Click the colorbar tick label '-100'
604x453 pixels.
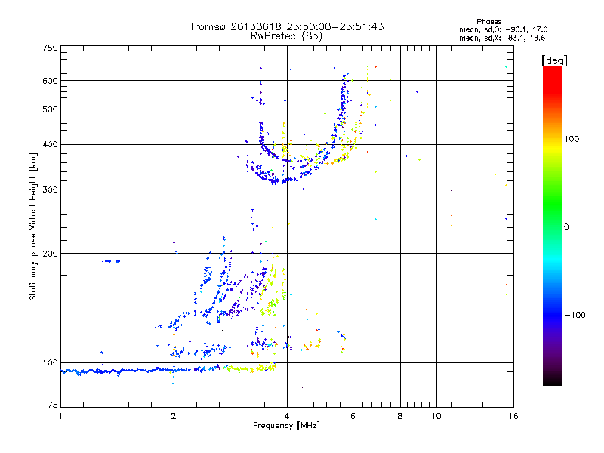[x=575, y=315]
